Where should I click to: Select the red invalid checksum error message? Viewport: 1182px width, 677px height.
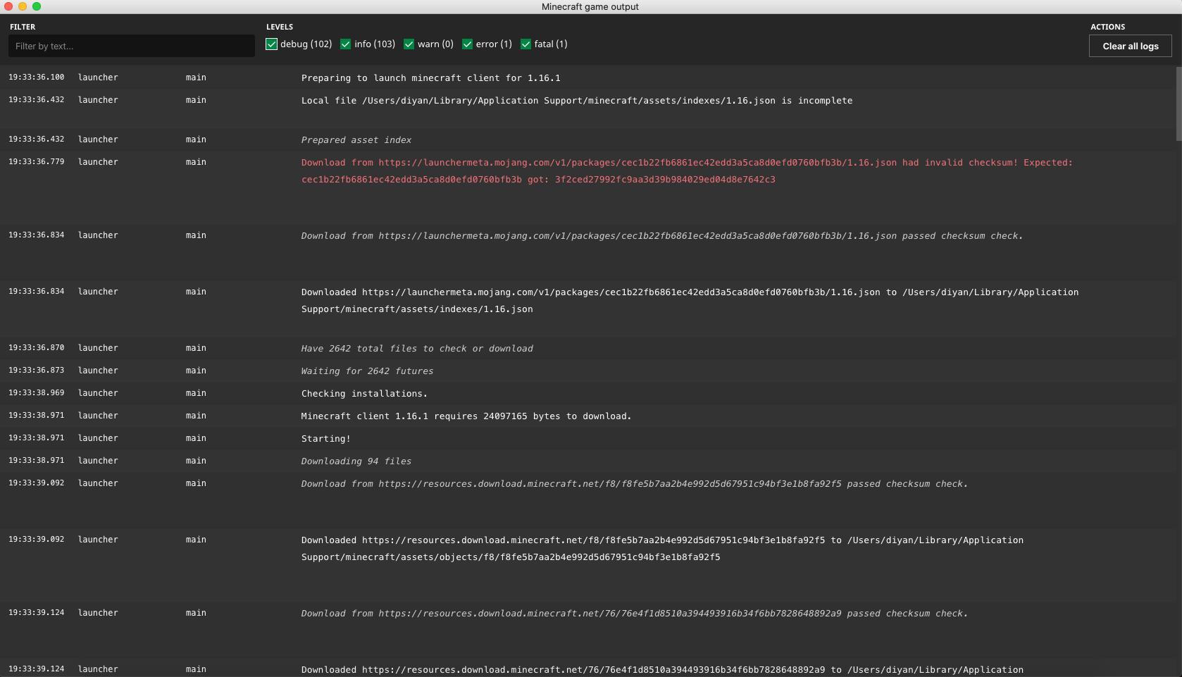[687, 171]
